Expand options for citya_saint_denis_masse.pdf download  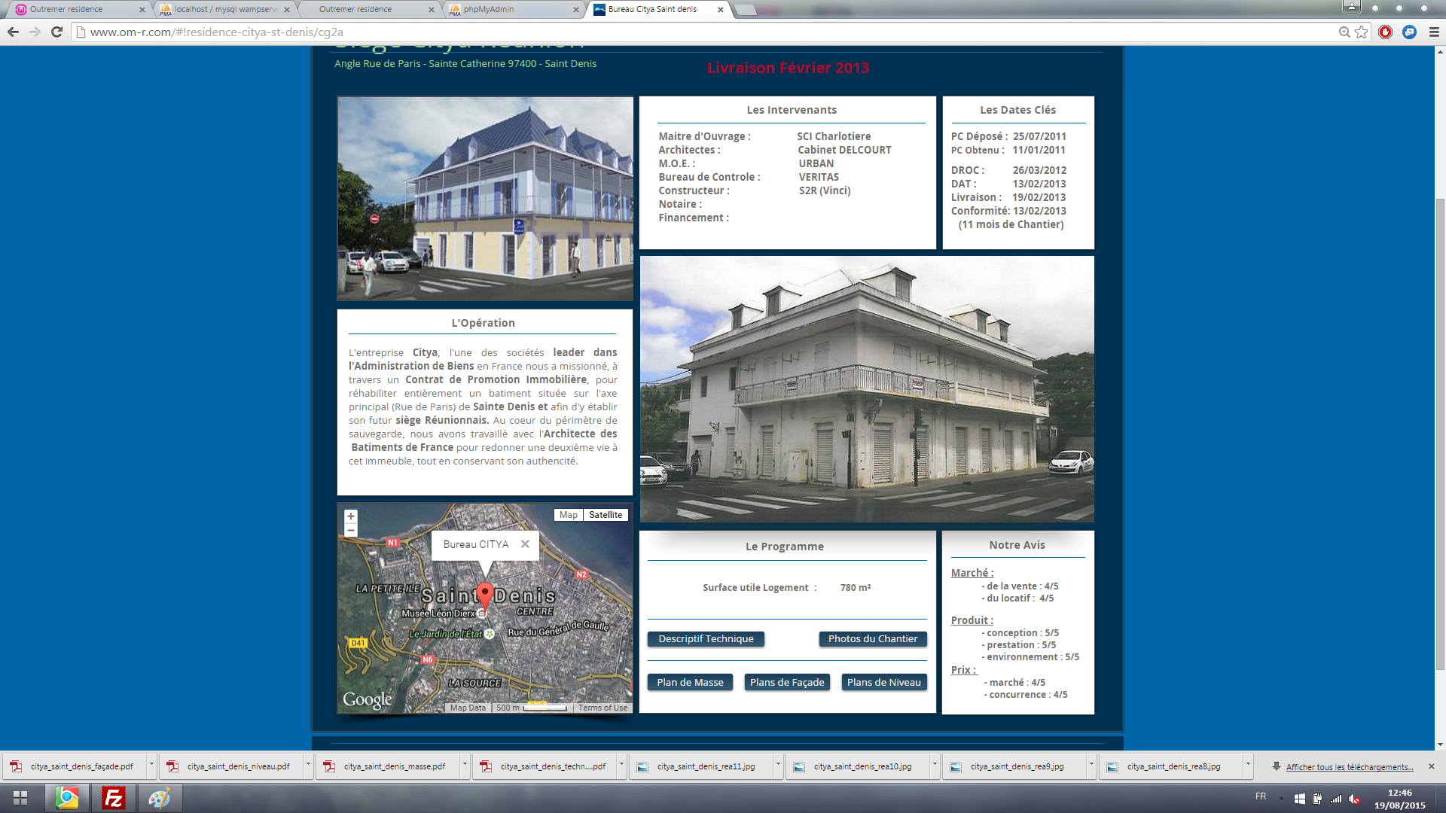pos(465,766)
